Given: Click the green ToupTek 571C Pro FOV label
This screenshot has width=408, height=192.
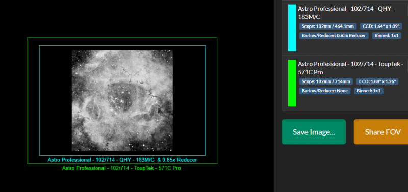Looking at the screenshot, I should [121, 168].
